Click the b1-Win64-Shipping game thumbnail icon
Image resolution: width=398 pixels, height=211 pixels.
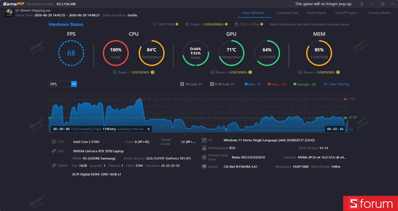pos(9,13)
